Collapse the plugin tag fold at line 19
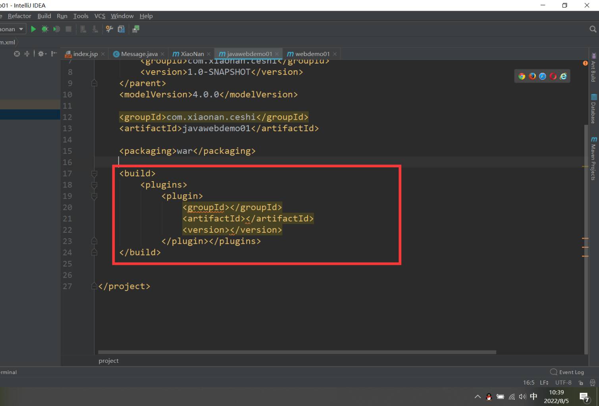The width and height of the screenshot is (599, 406). tap(94, 196)
